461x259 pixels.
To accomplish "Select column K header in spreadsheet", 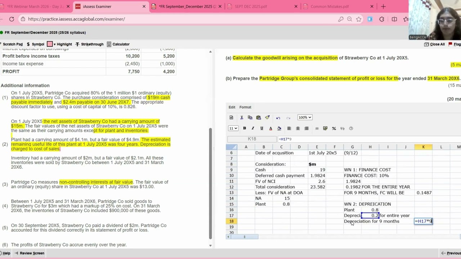I will point(423,147).
